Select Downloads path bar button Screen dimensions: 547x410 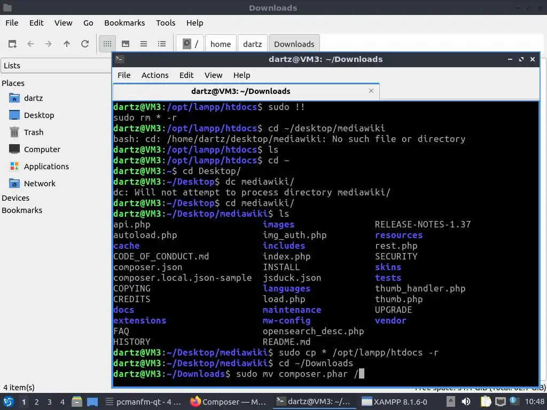click(x=294, y=44)
